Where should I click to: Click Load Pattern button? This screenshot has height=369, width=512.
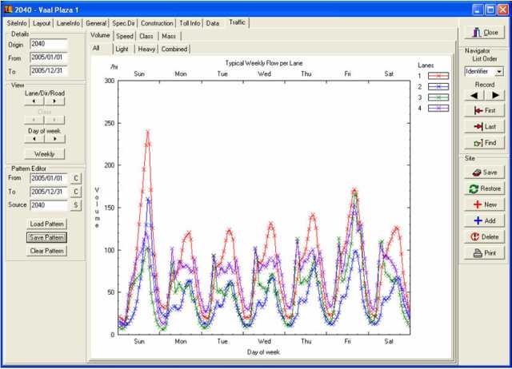46,224
